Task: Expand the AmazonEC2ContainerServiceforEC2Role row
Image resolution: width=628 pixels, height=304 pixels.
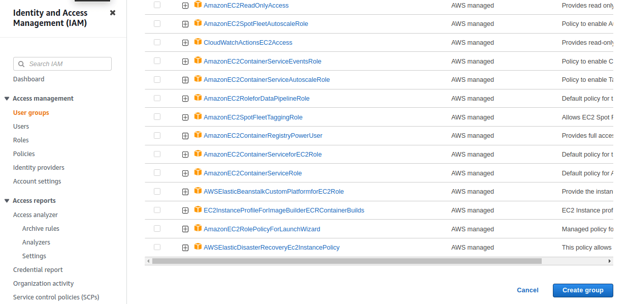Action: 185,155
